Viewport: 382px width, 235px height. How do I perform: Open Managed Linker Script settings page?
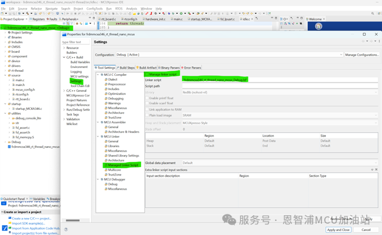click(123, 165)
